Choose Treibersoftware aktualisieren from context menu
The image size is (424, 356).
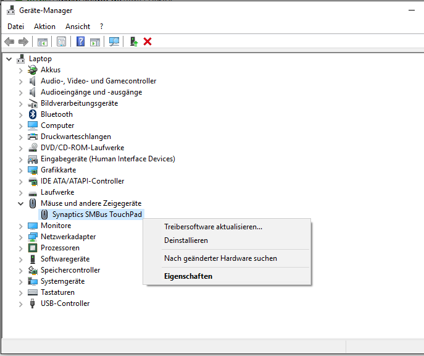(x=213, y=227)
